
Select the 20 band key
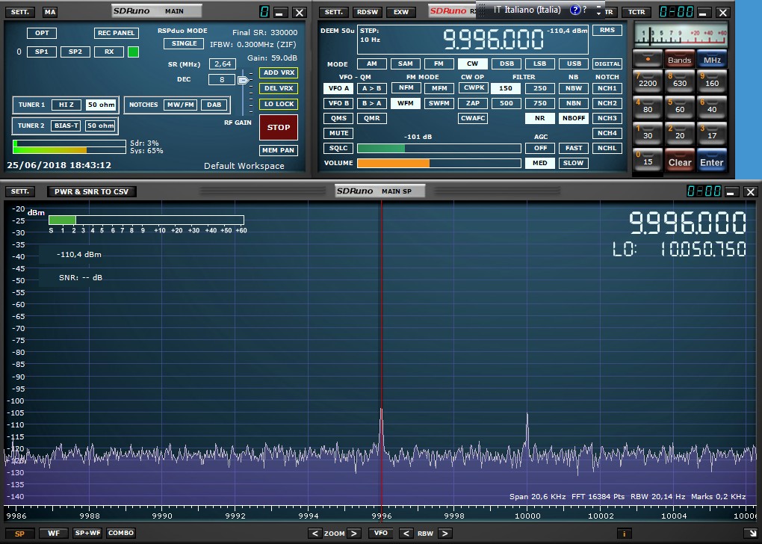[x=679, y=135]
